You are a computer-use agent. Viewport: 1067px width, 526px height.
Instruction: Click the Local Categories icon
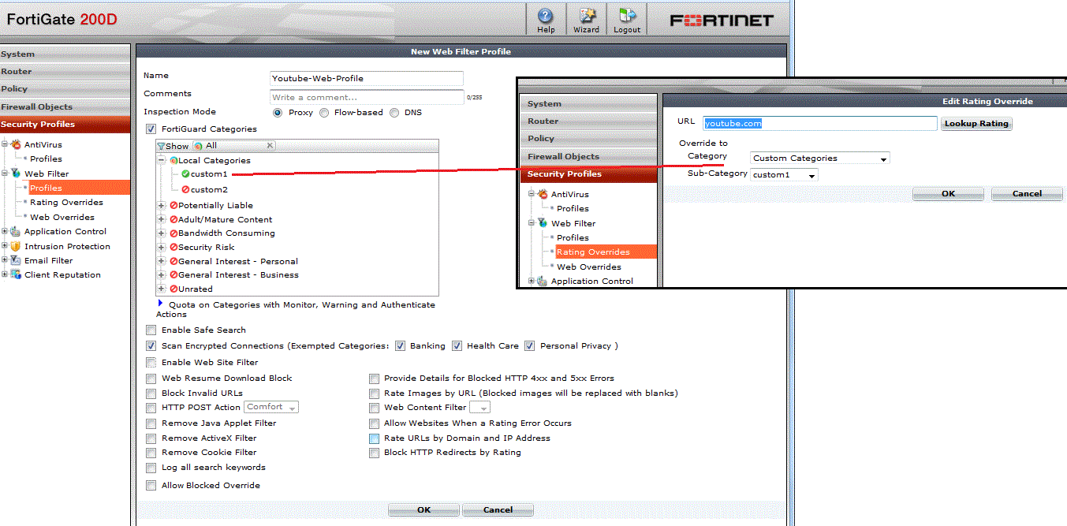click(x=173, y=160)
